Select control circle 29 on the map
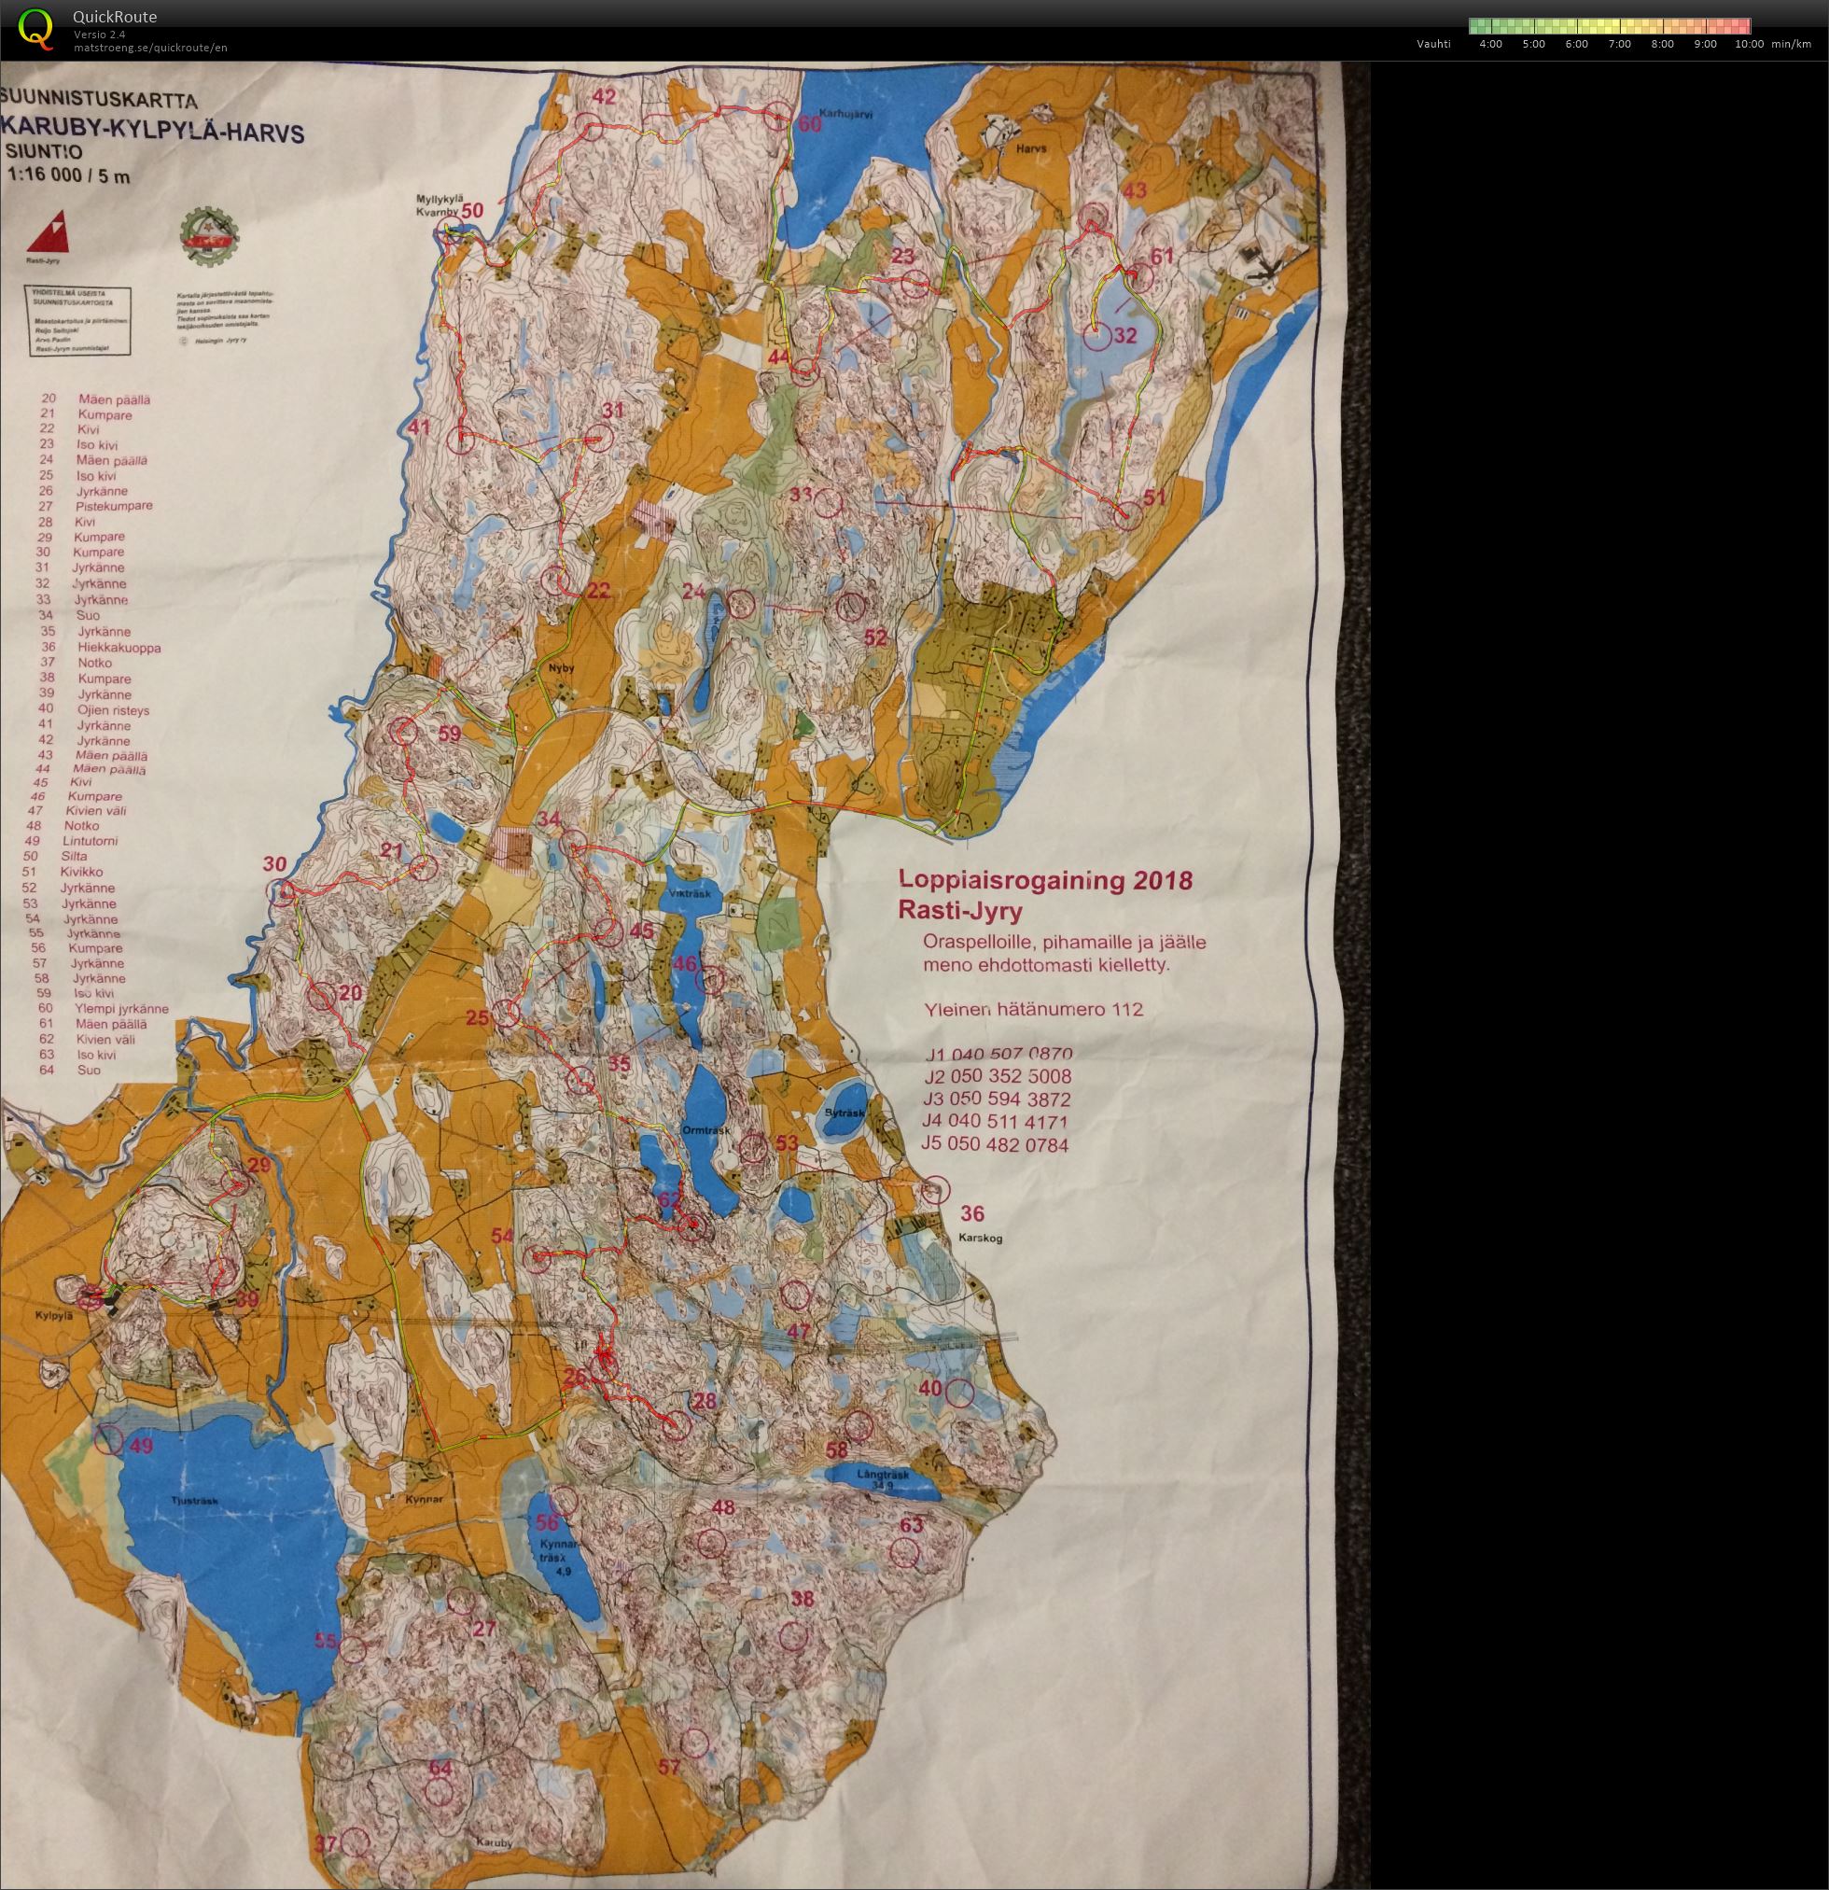The image size is (1829, 1890). tap(234, 1183)
